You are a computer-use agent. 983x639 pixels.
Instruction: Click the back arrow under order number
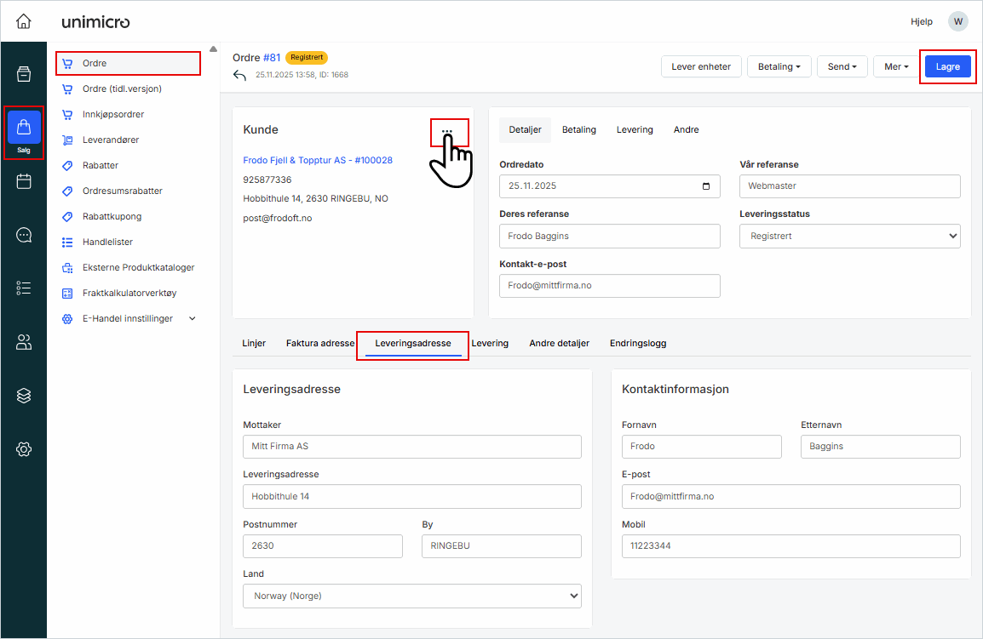(x=240, y=75)
